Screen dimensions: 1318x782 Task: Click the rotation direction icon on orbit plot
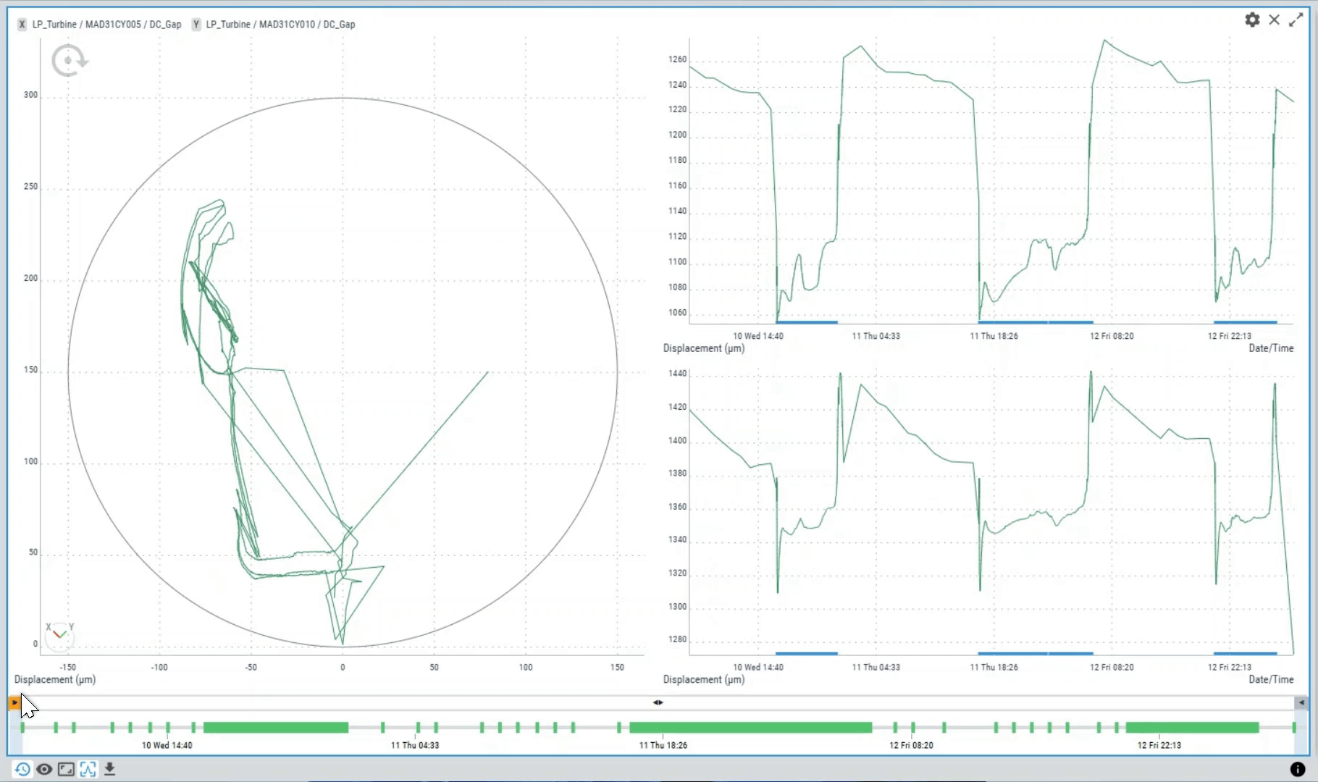pos(69,61)
